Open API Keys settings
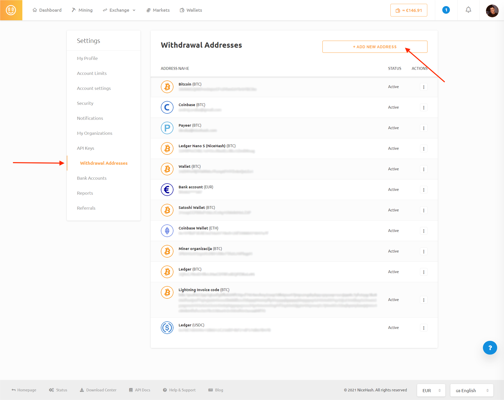The image size is (504, 400). click(x=85, y=148)
